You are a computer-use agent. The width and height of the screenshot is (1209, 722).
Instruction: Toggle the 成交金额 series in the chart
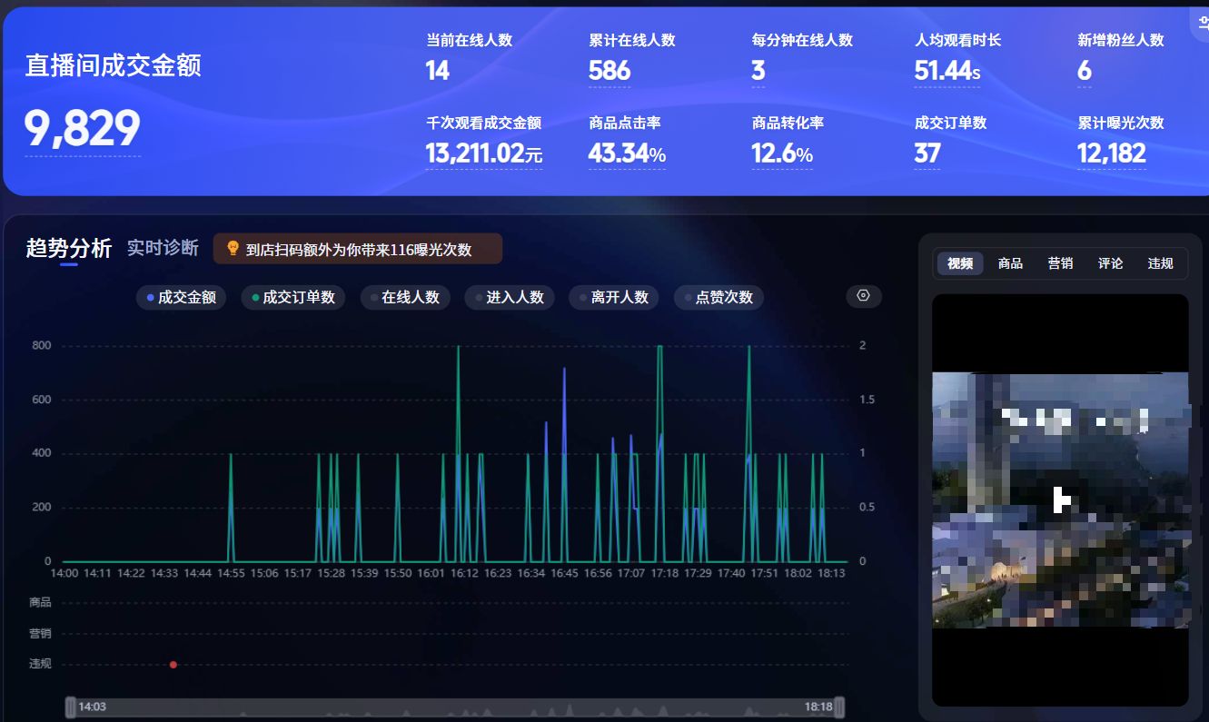pyautogui.click(x=181, y=297)
